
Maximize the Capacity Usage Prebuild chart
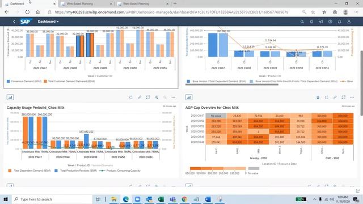148,97
